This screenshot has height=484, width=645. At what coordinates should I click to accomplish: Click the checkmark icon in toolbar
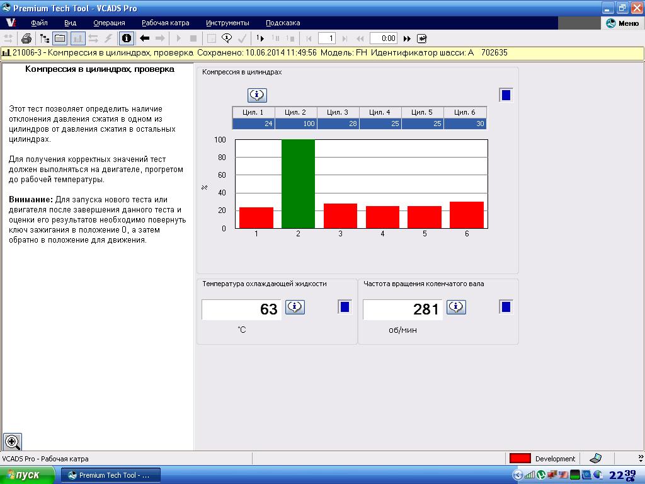[243, 38]
